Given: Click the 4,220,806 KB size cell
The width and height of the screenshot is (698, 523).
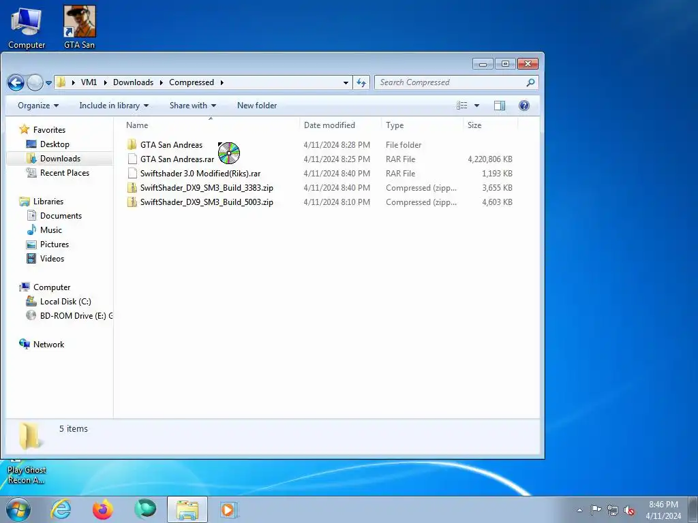Looking at the screenshot, I should click(489, 159).
